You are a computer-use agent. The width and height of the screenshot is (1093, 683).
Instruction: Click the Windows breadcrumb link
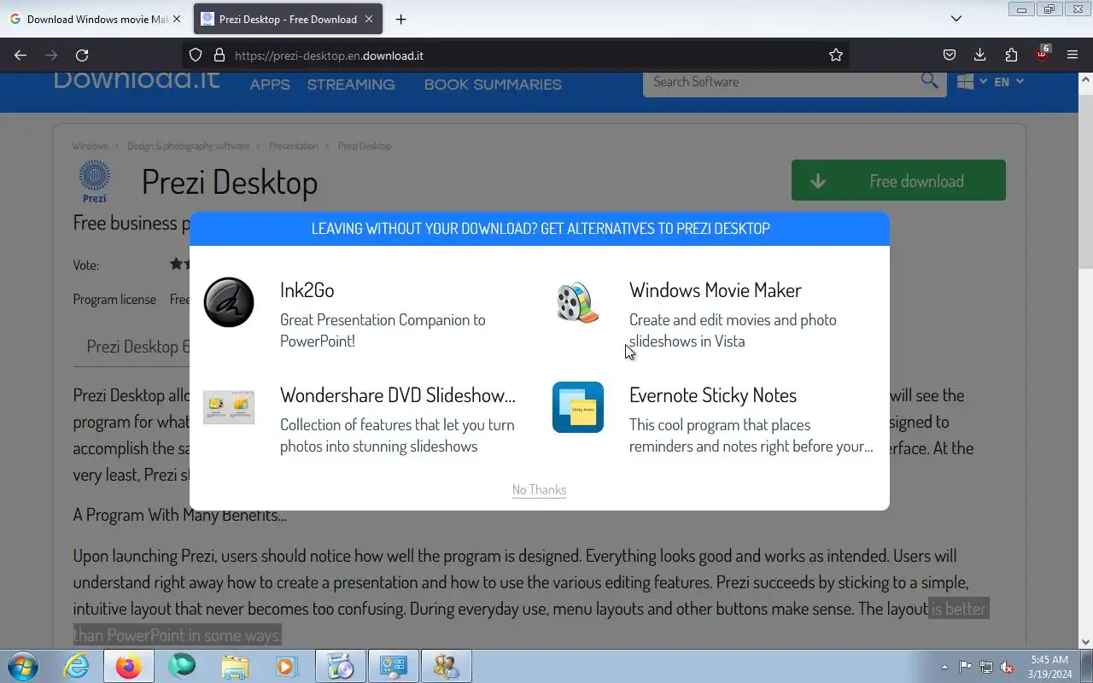click(x=90, y=146)
